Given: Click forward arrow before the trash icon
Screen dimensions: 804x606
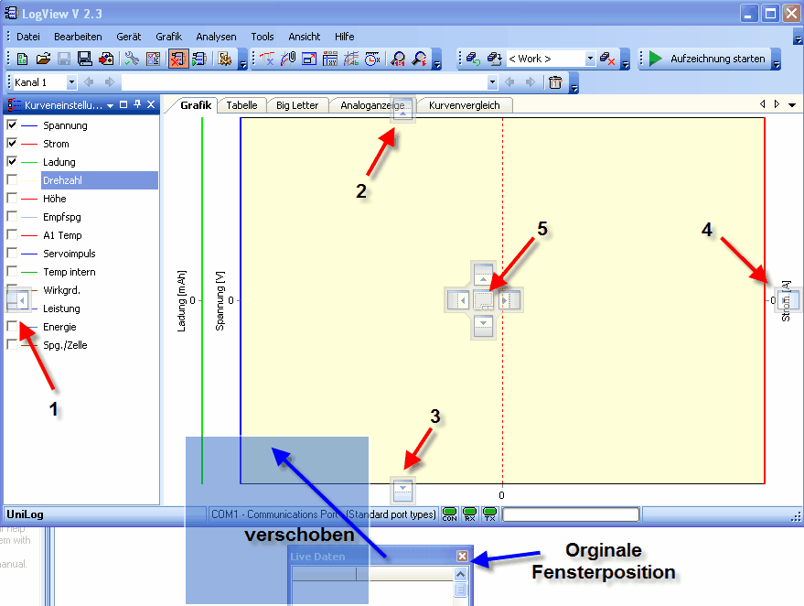Looking at the screenshot, I should (x=531, y=82).
